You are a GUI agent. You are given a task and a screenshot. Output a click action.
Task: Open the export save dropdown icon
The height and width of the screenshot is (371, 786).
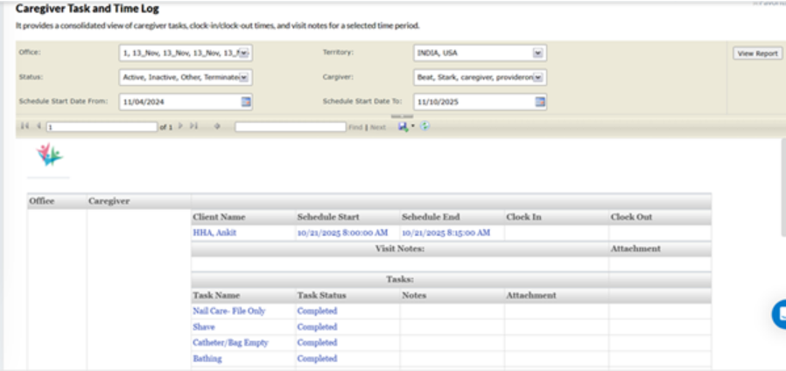pos(406,127)
